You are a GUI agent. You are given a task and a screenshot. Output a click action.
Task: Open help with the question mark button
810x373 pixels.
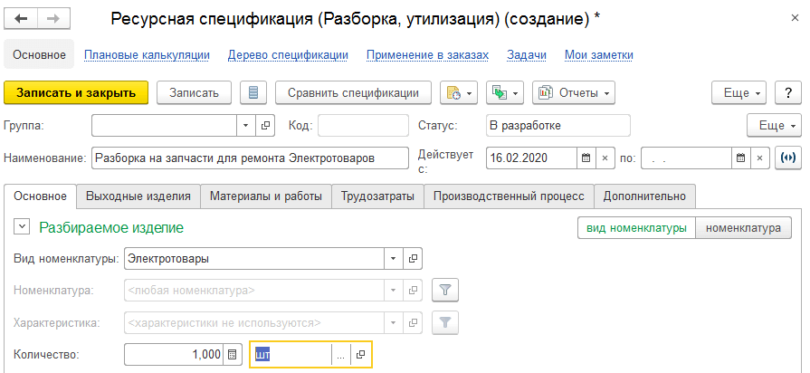pos(787,93)
